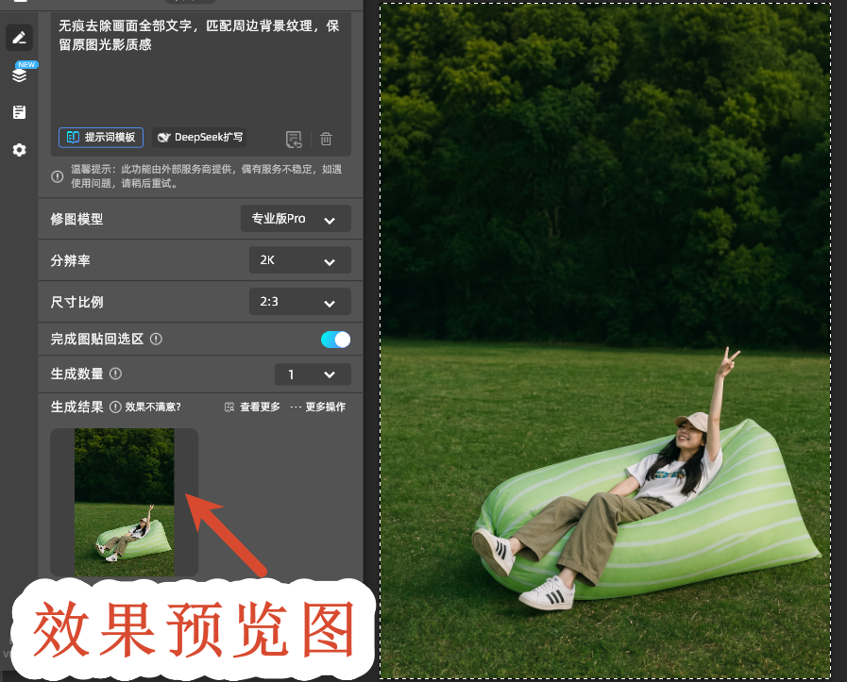Click the info icon beside 完成图贴回选区
Viewport: 847px width, 682px height.
click(156, 339)
